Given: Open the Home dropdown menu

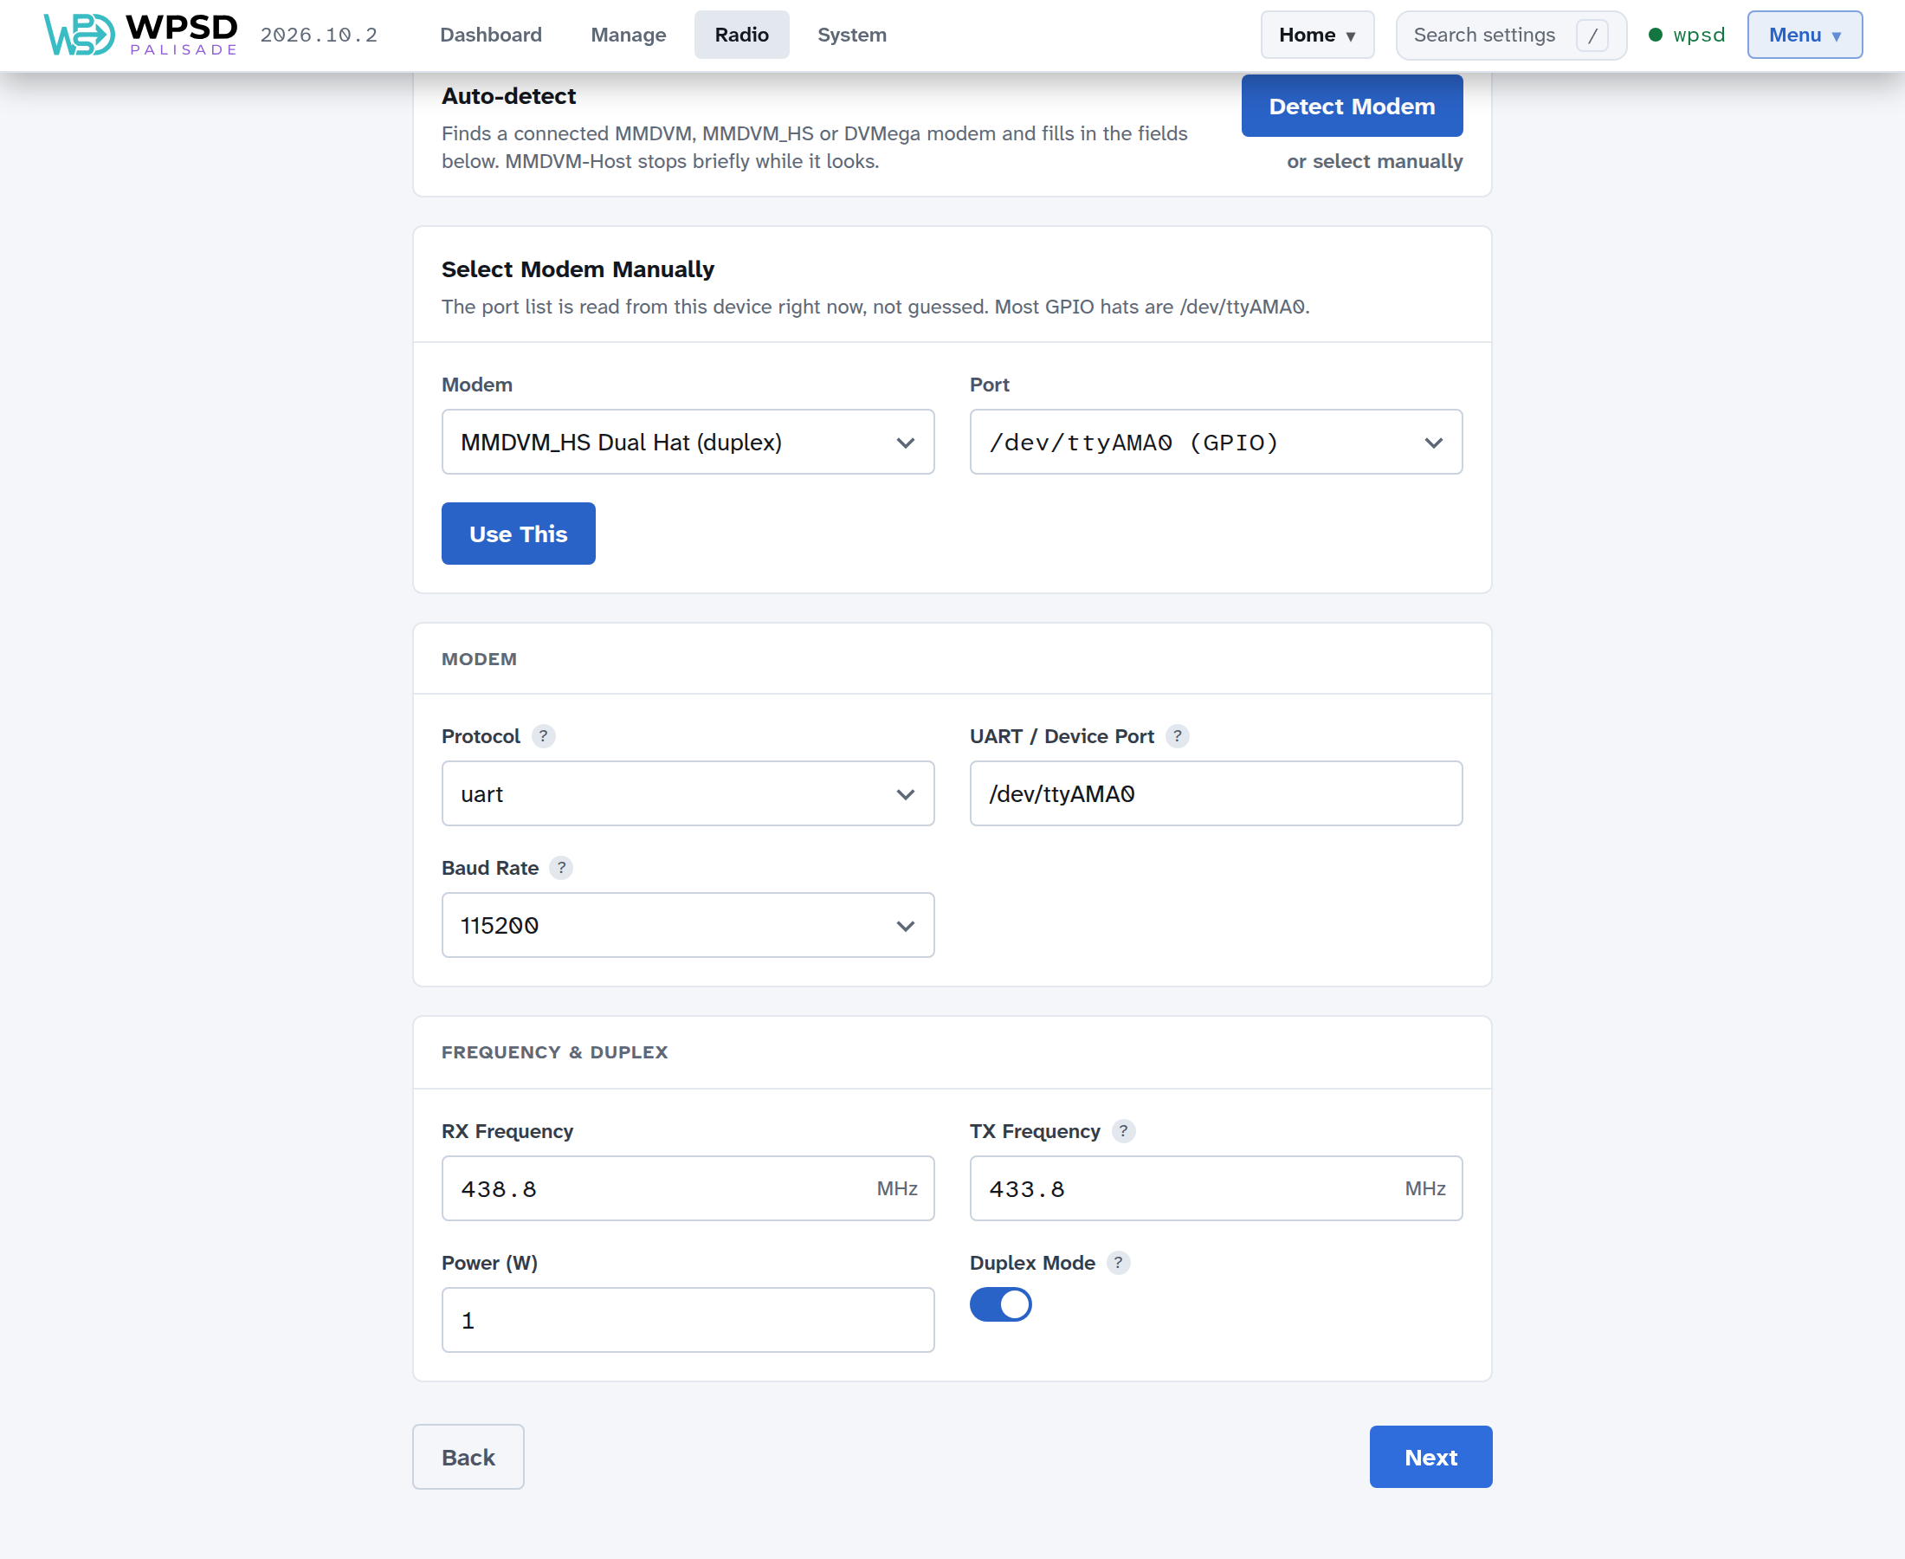Looking at the screenshot, I should point(1317,35).
